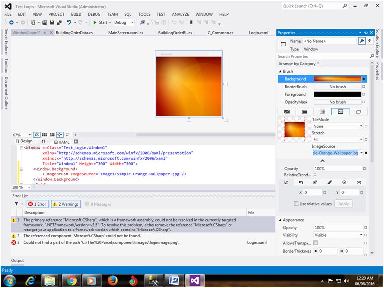Collapse the Appearance category
384x288 pixels.
tap(280, 220)
